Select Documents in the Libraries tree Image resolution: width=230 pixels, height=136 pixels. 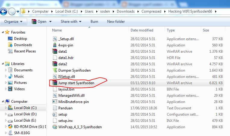23,70
